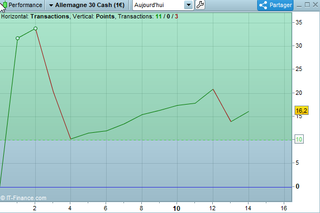320x213 pixels.
Task: Expand the Aujourd'hui period dropdown arrow
Action: click(x=188, y=5)
